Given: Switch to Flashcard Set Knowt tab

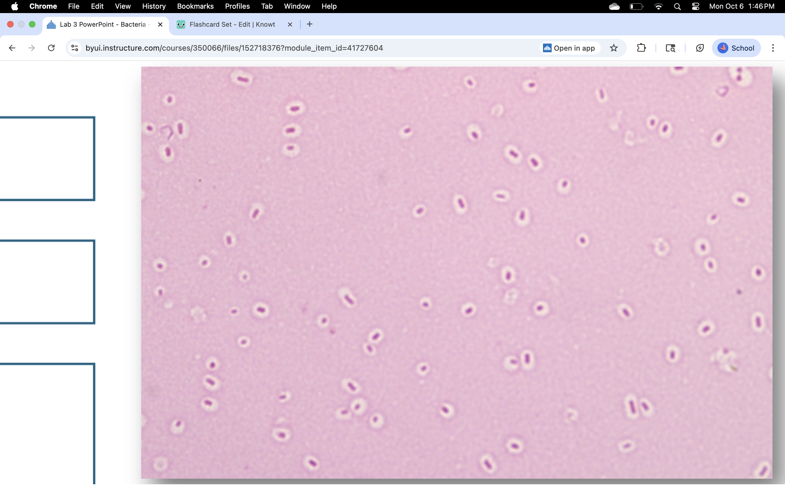Looking at the screenshot, I should 232,24.
